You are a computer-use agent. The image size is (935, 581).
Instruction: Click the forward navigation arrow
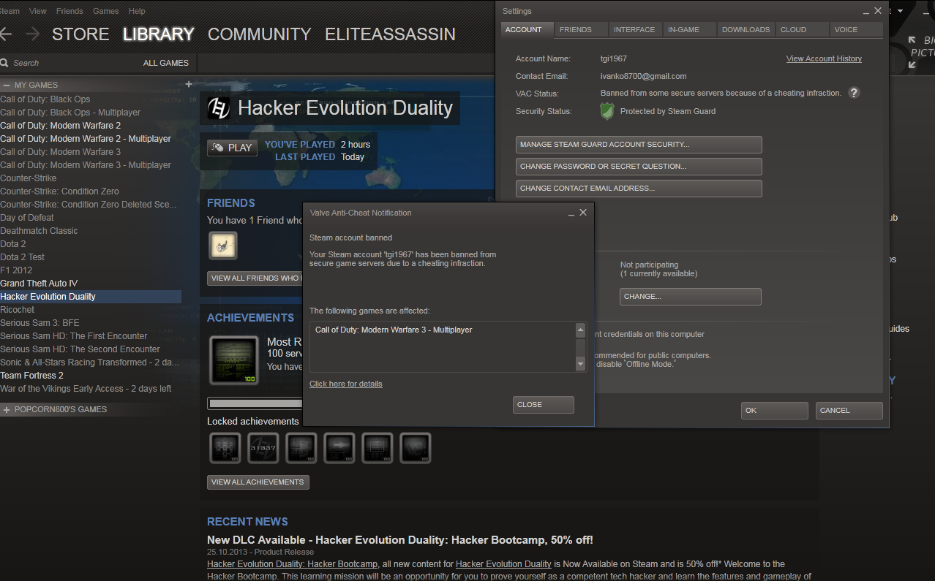point(32,34)
